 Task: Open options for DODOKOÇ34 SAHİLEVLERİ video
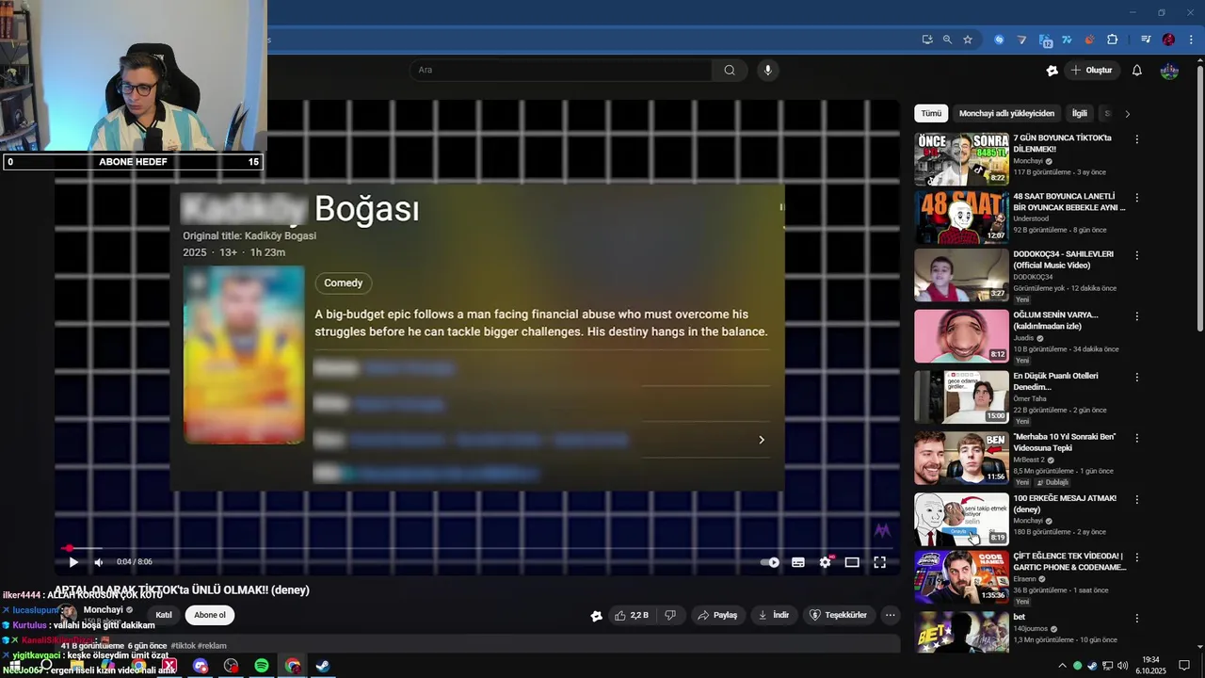click(x=1137, y=255)
